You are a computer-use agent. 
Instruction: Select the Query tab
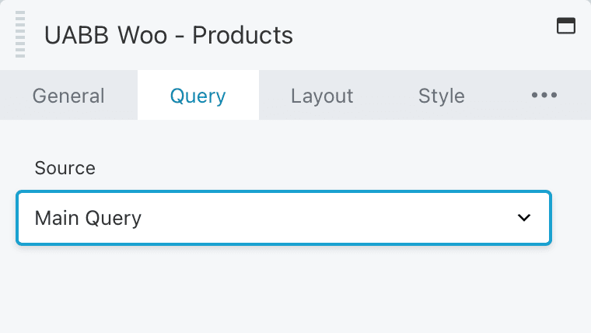198,96
